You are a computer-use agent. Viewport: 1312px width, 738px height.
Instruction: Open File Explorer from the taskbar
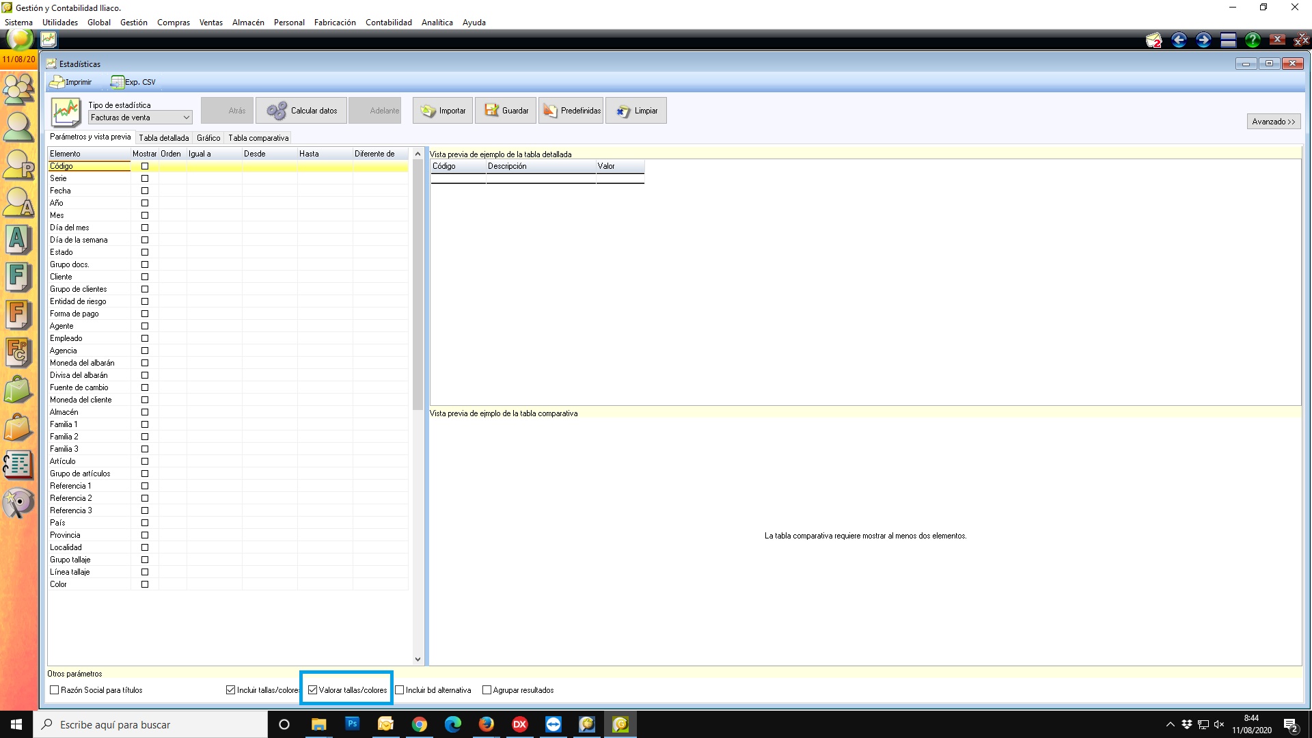pos(318,724)
